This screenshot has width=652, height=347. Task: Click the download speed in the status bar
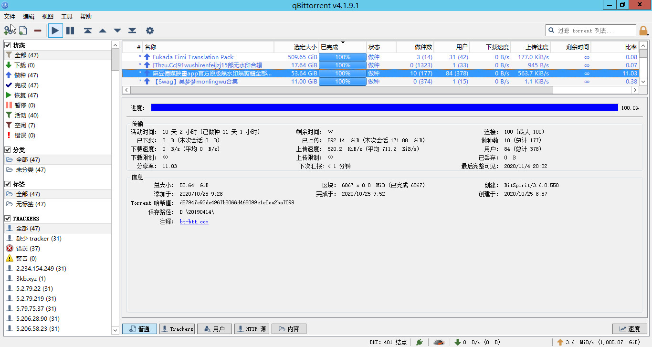tap(477, 342)
